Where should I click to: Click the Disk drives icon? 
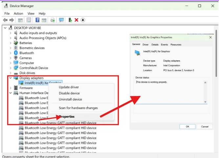click(16, 73)
